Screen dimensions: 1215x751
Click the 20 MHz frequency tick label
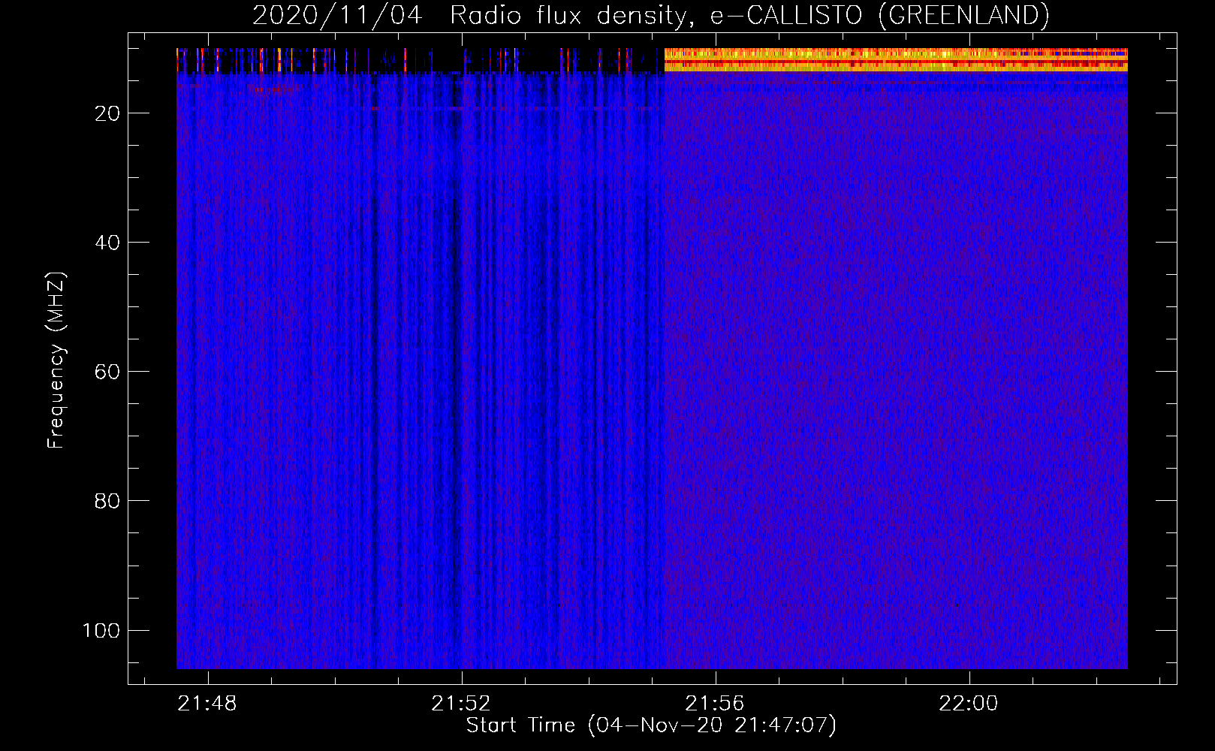click(108, 113)
